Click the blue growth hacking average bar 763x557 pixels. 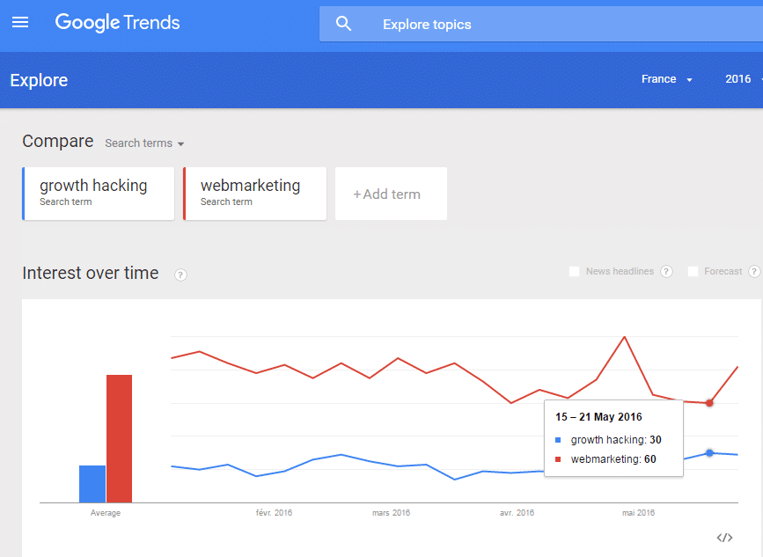[x=92, y=484]
